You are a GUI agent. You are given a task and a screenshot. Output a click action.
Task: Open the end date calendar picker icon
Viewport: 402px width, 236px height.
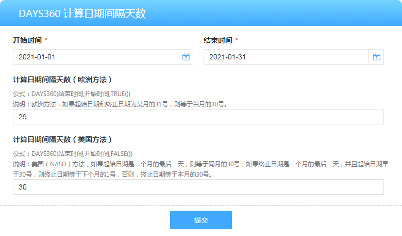376,57
